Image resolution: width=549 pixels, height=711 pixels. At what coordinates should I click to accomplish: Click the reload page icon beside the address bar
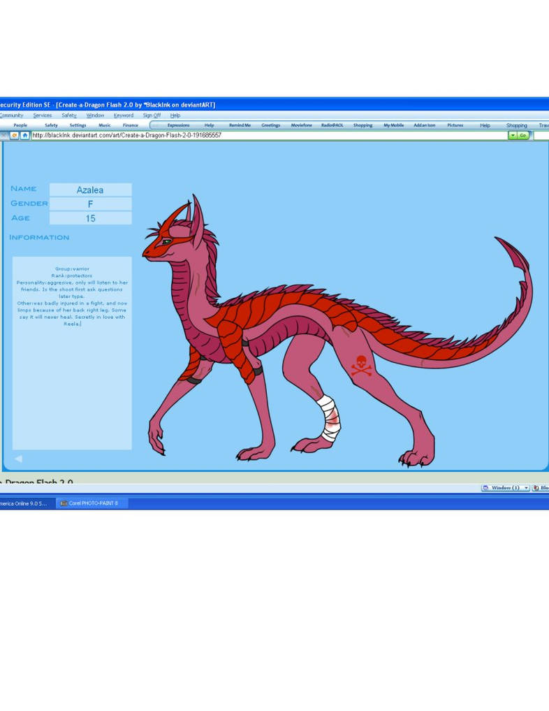pyautogui.click(x=15, y=136)
